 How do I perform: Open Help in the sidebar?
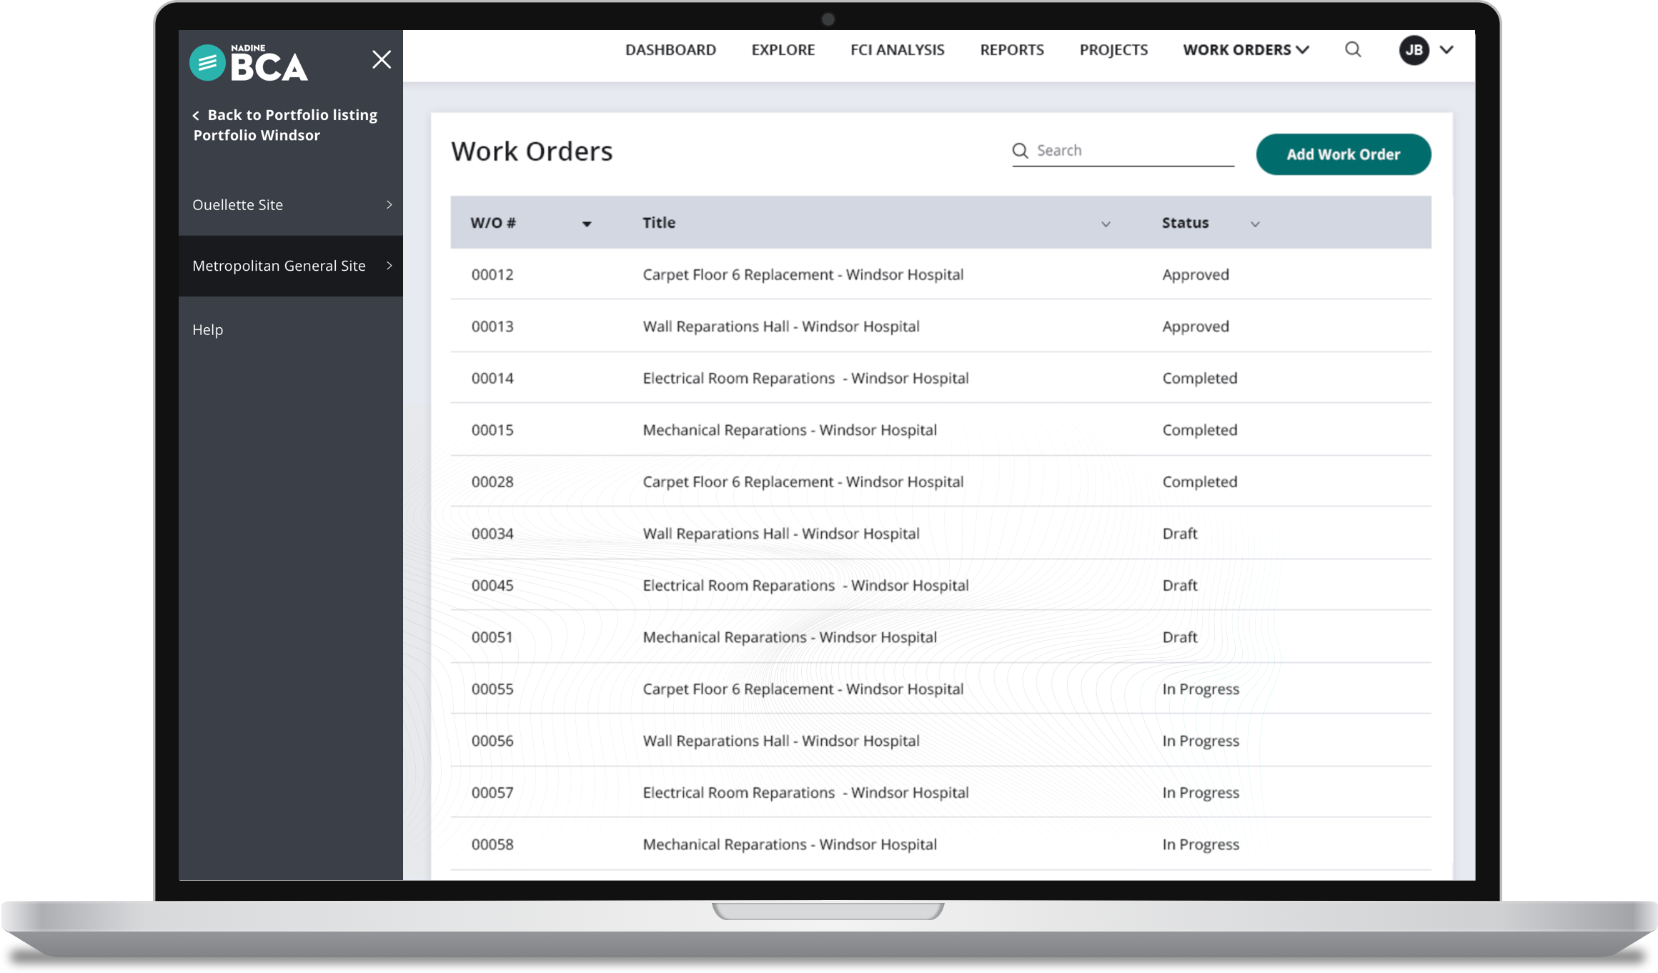point(208,330)
